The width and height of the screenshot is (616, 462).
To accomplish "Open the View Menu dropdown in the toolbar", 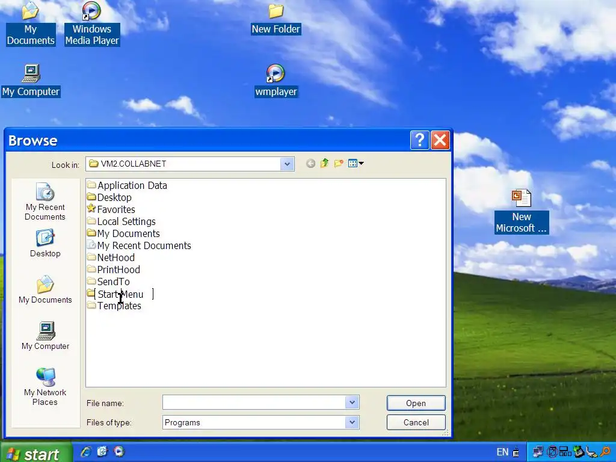I will pos(356,164).
